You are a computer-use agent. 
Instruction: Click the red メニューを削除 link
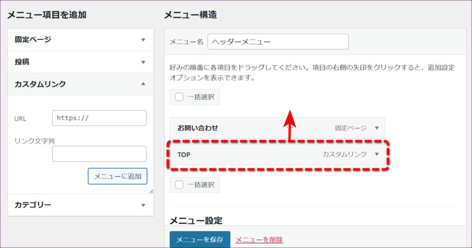click(x=259, y=240)
